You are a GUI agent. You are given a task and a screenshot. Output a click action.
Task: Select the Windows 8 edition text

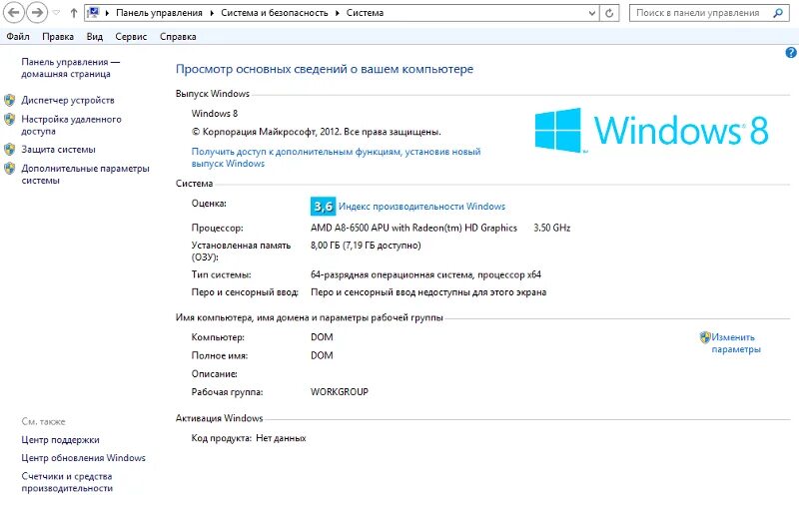pyautogui.click(x=215, y=114)
